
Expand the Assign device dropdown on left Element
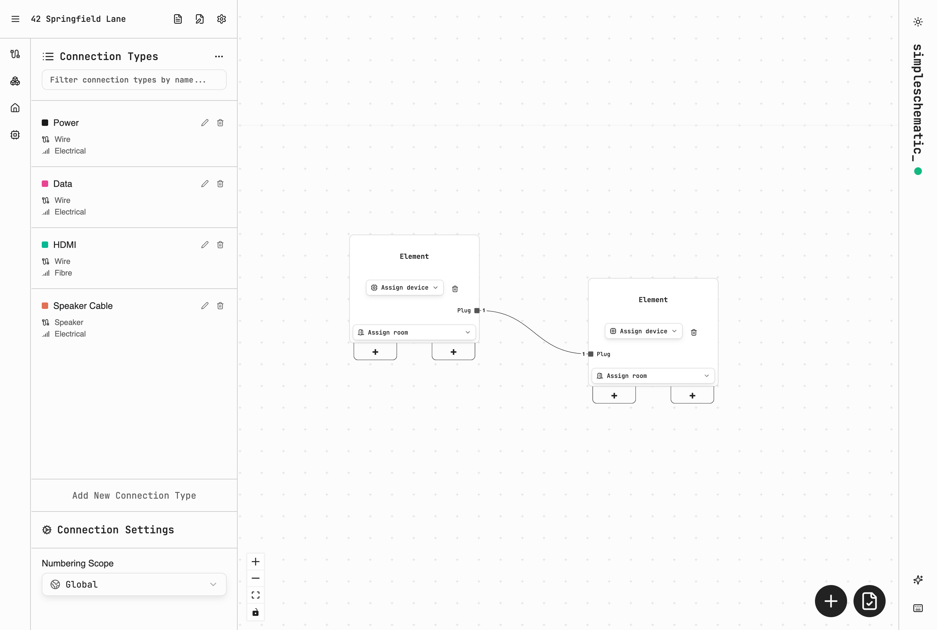tap(404, 287)
